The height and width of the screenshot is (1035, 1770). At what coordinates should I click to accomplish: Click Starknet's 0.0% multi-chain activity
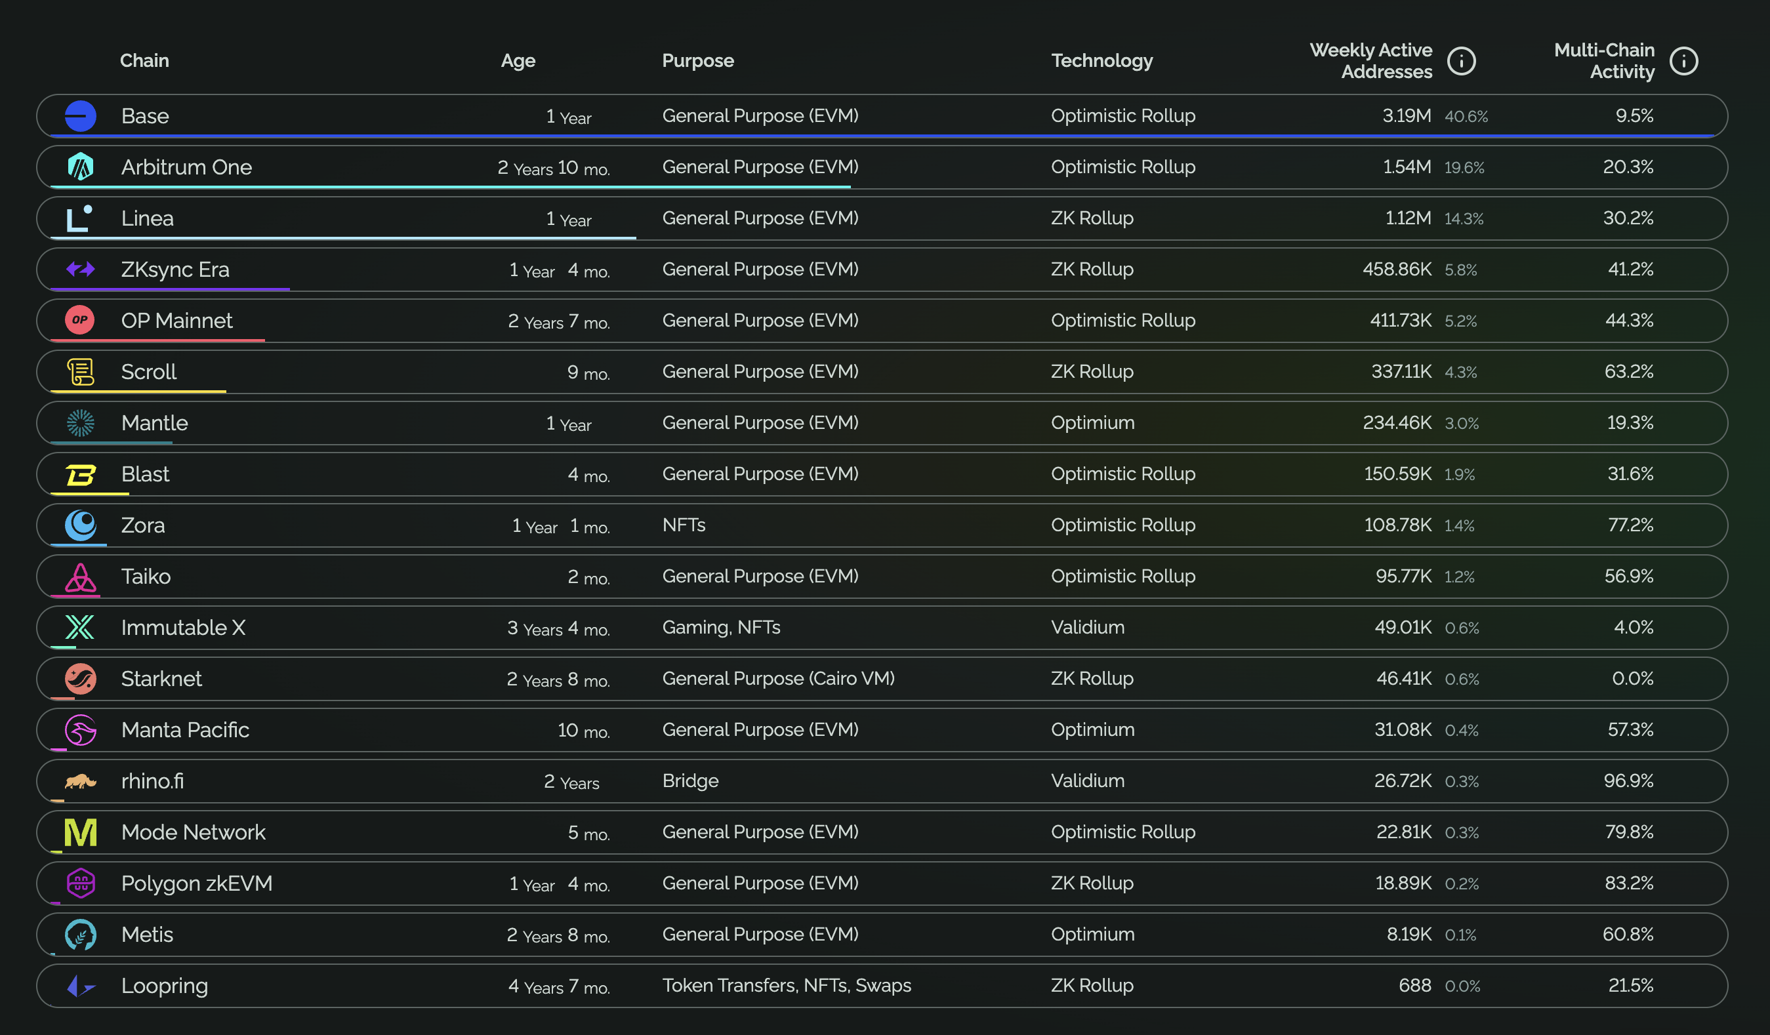[x=1632, y=679]
